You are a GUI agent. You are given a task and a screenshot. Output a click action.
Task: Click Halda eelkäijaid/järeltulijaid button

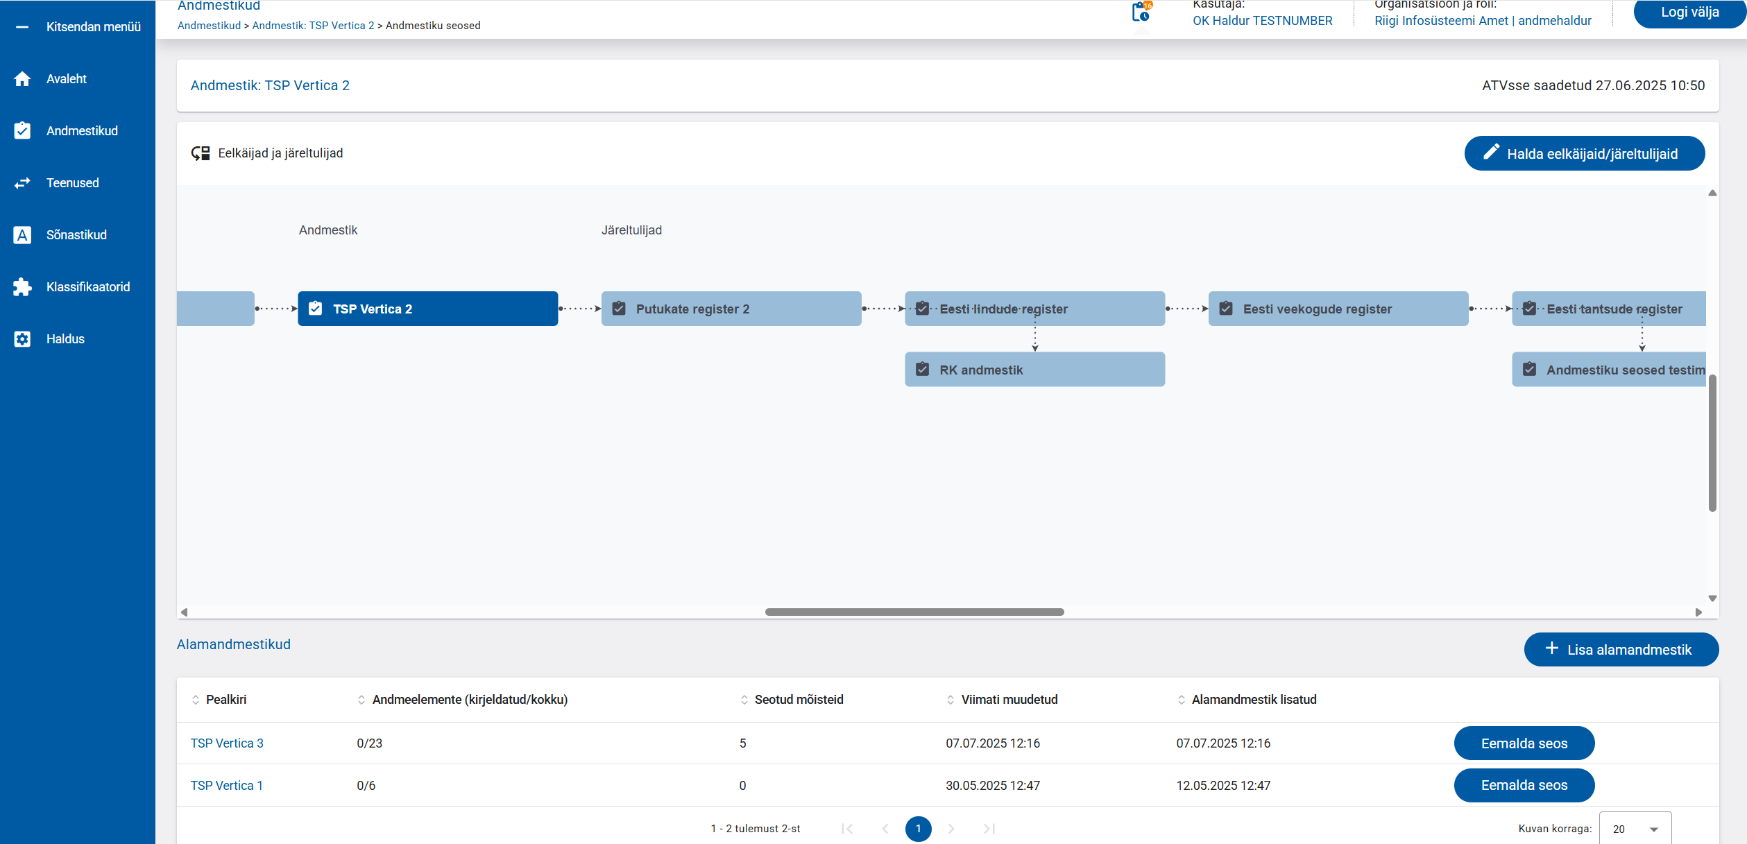(x=1584, y=153)
